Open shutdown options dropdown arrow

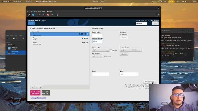coord(52,15)
